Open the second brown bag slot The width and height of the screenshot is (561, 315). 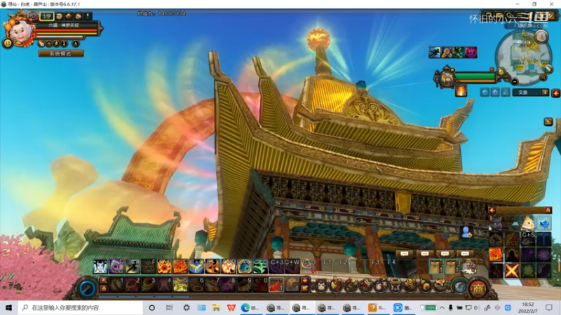[452, 267]
